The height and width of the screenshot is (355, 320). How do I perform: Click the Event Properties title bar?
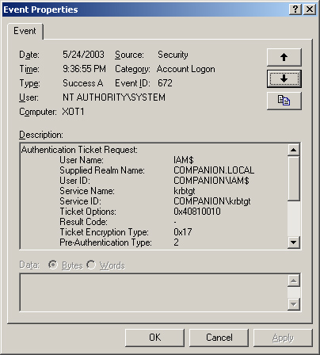point(145,10)
